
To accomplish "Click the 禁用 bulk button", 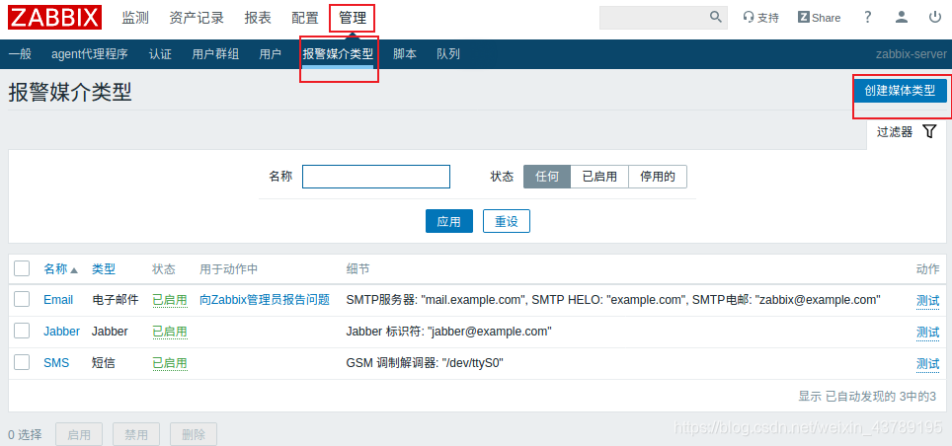I will pyautogui.click(x=136, y=434).
